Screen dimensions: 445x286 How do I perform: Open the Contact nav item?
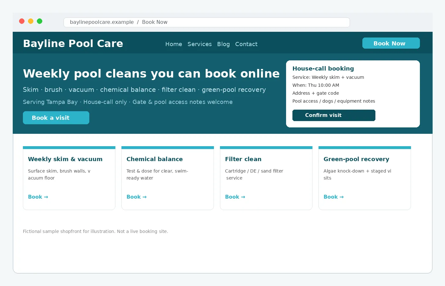246,44
